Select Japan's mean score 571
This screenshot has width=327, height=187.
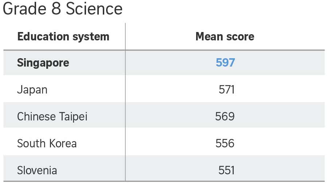click(x=226, y=89)
